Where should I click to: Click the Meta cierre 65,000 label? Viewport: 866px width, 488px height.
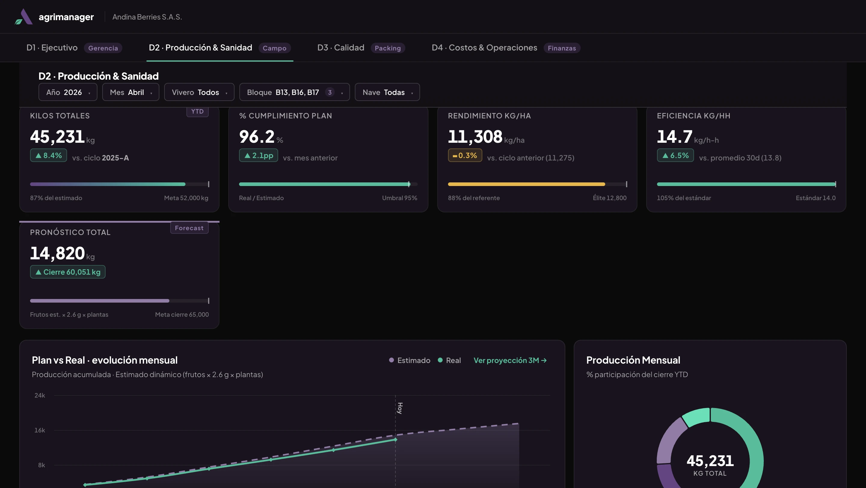click(182, 314)
